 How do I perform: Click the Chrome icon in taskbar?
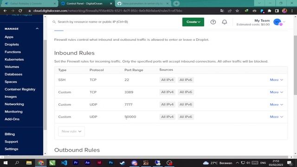pos(40,163)
